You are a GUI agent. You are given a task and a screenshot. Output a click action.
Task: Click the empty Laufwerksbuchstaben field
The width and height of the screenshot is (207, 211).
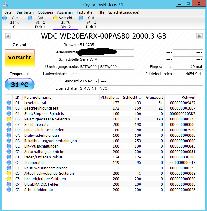(107, 74)
